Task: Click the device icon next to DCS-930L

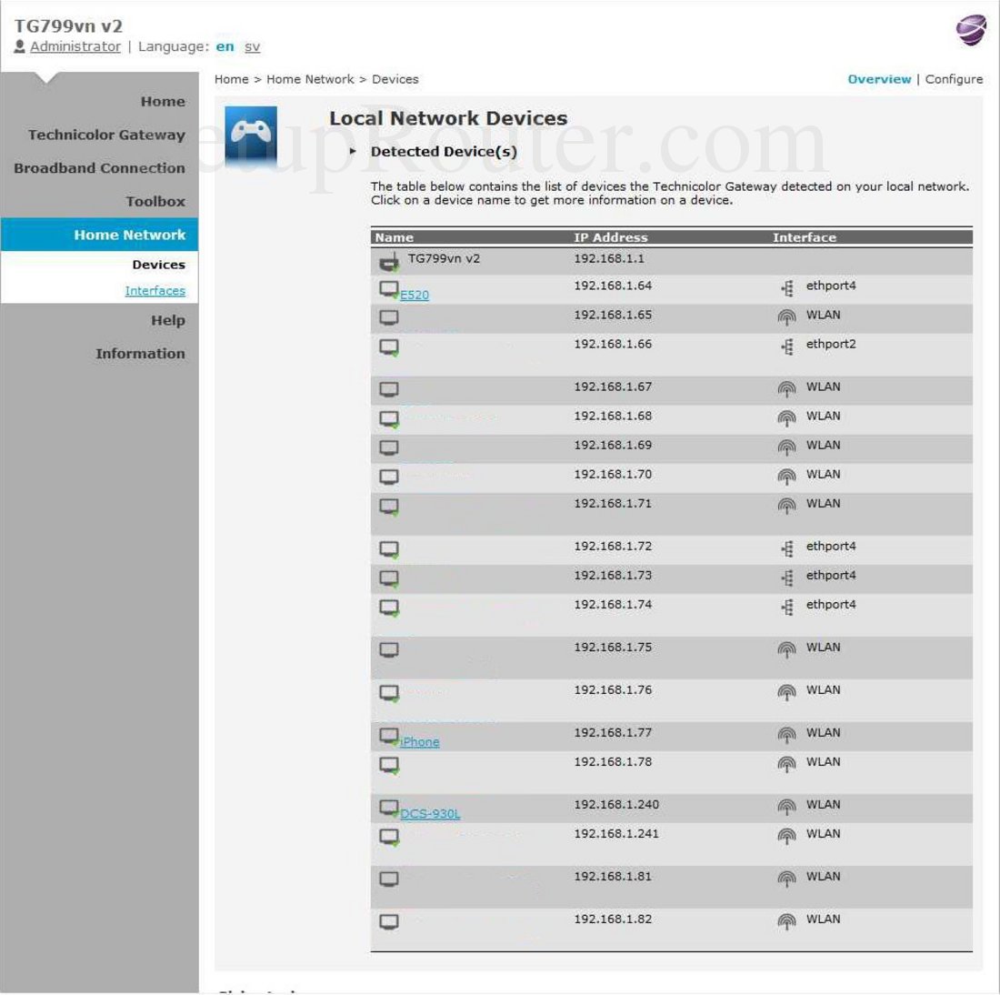Action: tap(387, 805)
